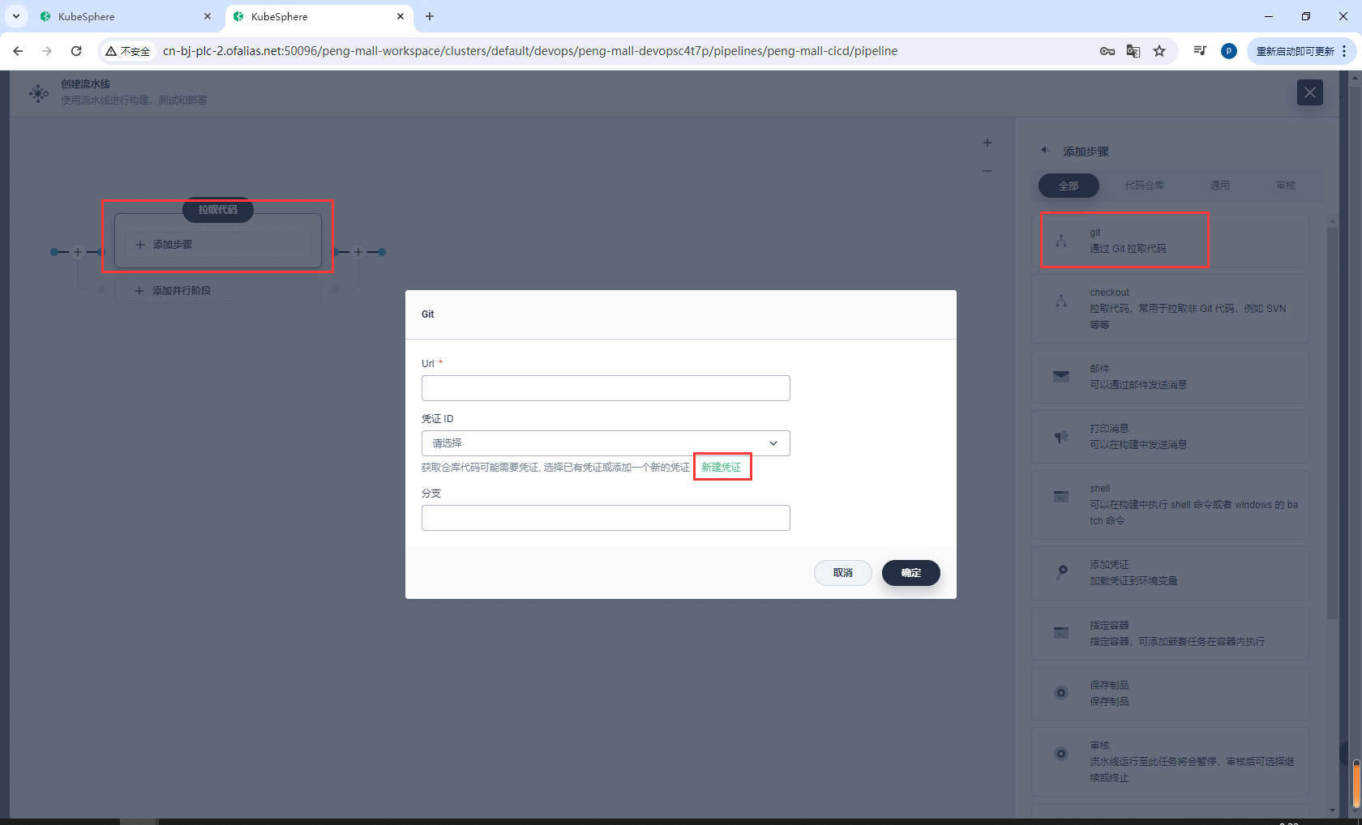The image size is (1362, 825).
Task: Click the checkout step icon
Action: tap(1061, 301)
